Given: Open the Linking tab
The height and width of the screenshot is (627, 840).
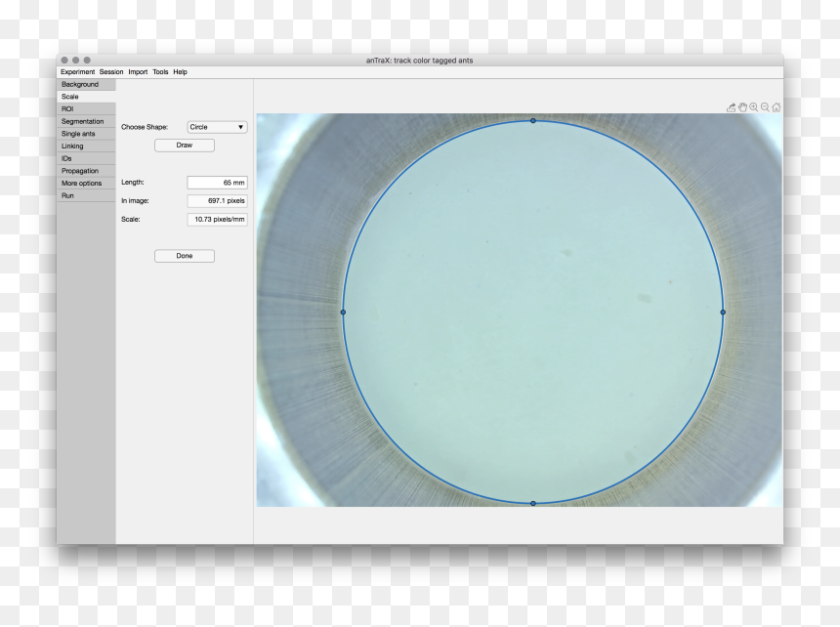Looking at the screenshot, I should (86, 146).
